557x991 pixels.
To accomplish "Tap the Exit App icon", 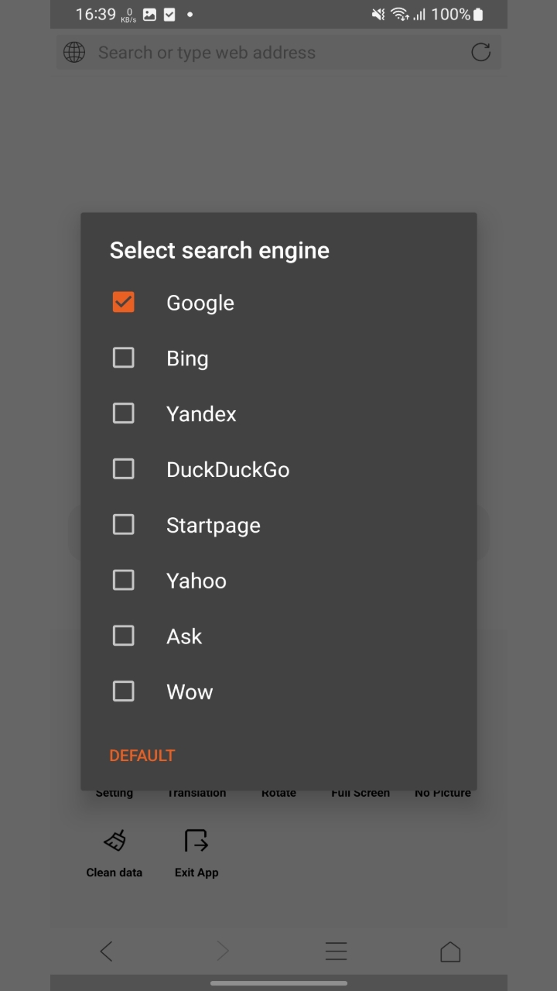I will (x=196, y=841).
